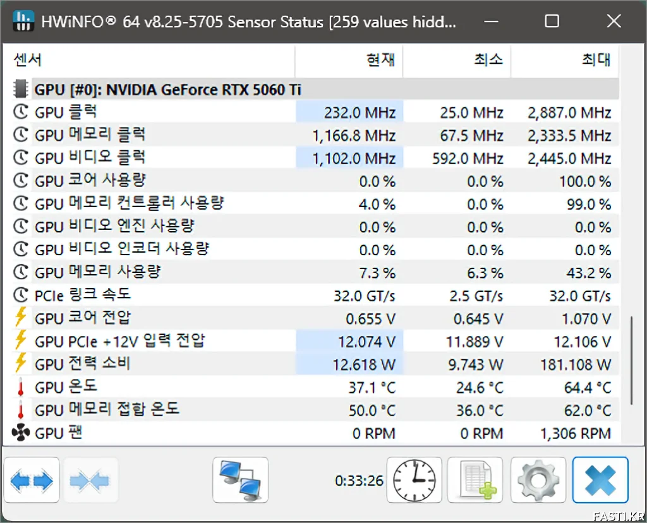Open sensor settings gear button
The height and width of the screenshot is (523, 647).
(538, 480)
